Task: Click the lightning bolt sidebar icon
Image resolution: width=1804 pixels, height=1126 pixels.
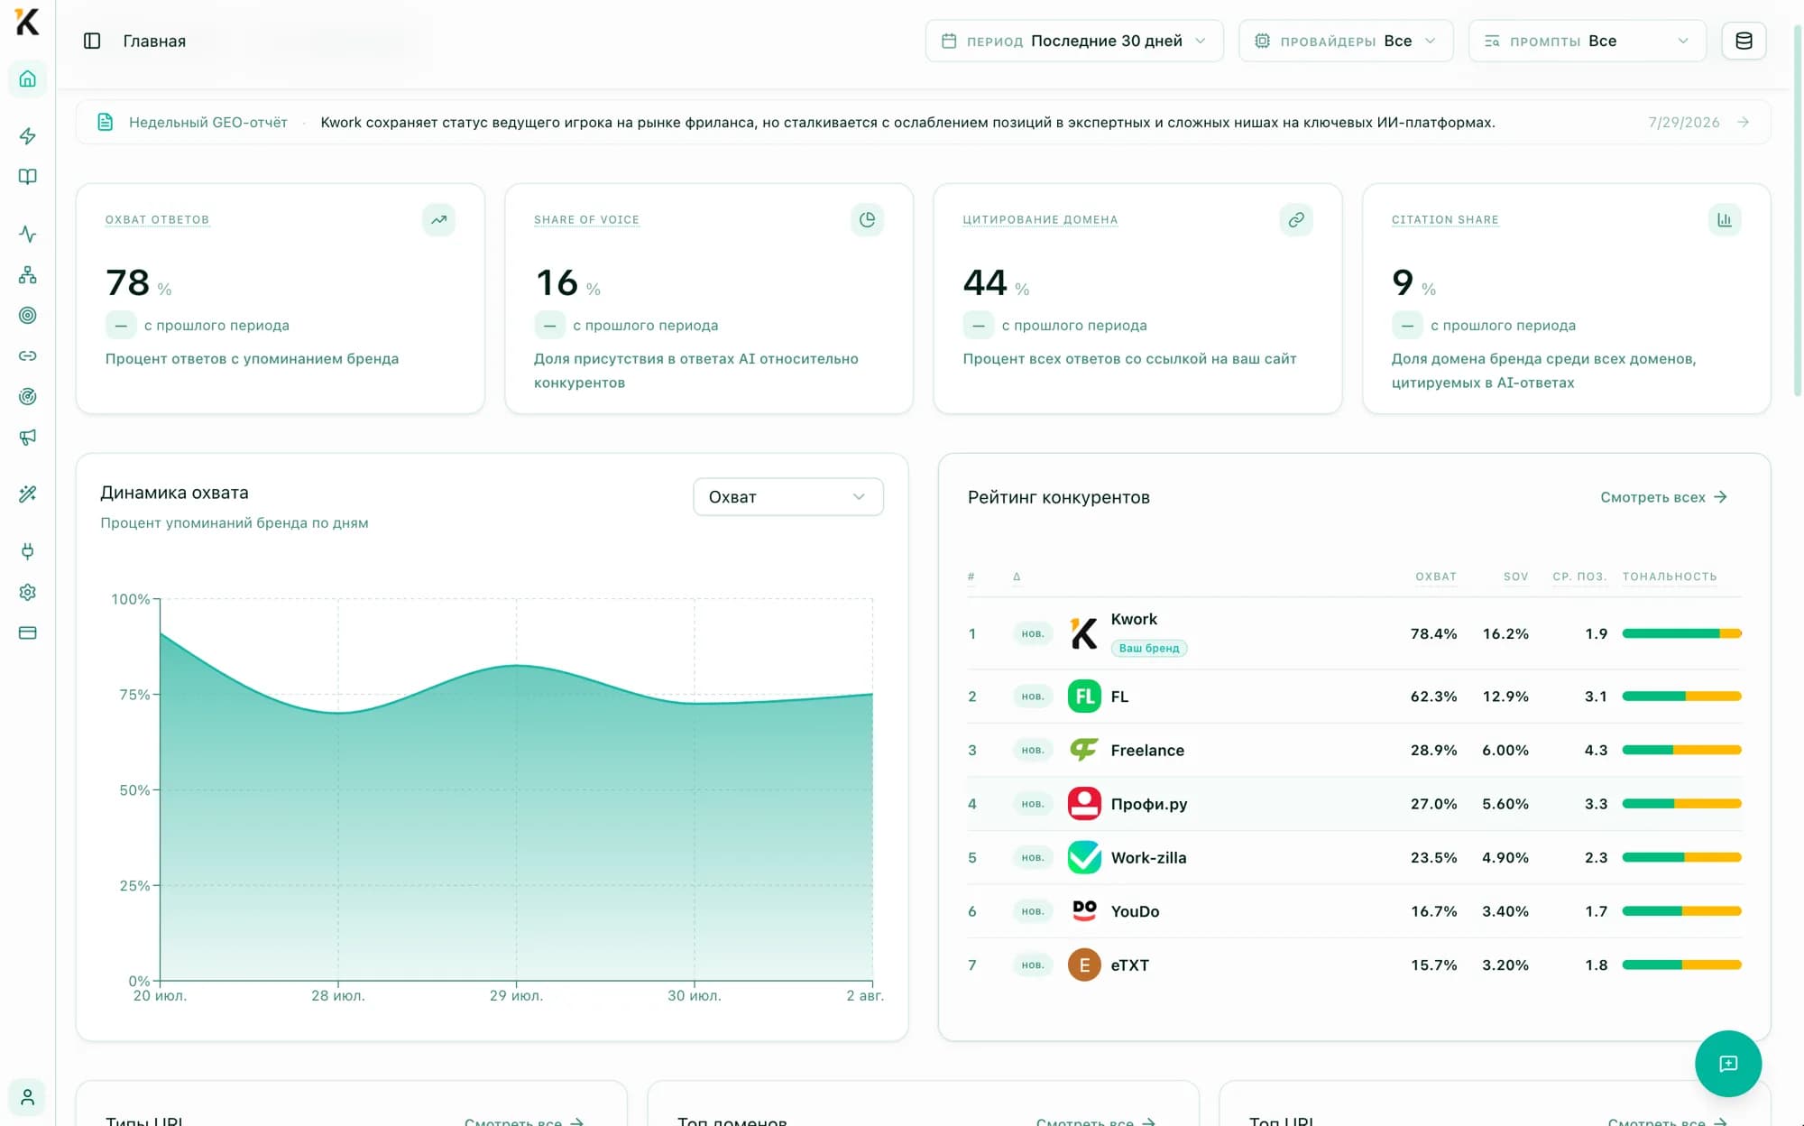Action: tap(27, 136)
